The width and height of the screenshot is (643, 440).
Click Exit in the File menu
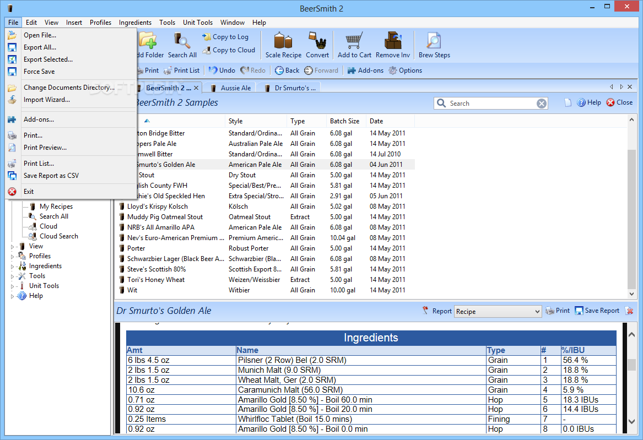coord(71,192)
